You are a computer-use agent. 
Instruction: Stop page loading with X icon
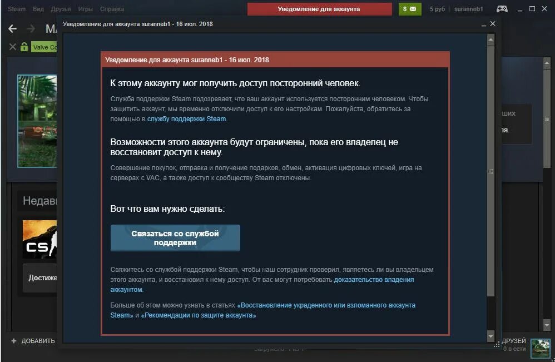point(13,47)
